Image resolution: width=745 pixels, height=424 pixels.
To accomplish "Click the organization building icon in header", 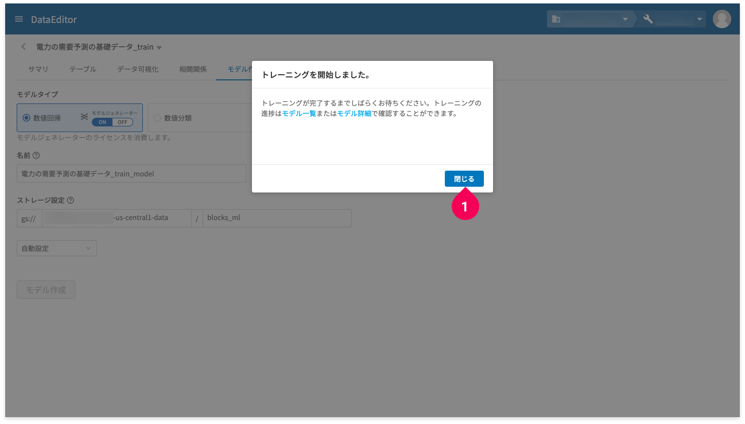I will coord(556,19).
